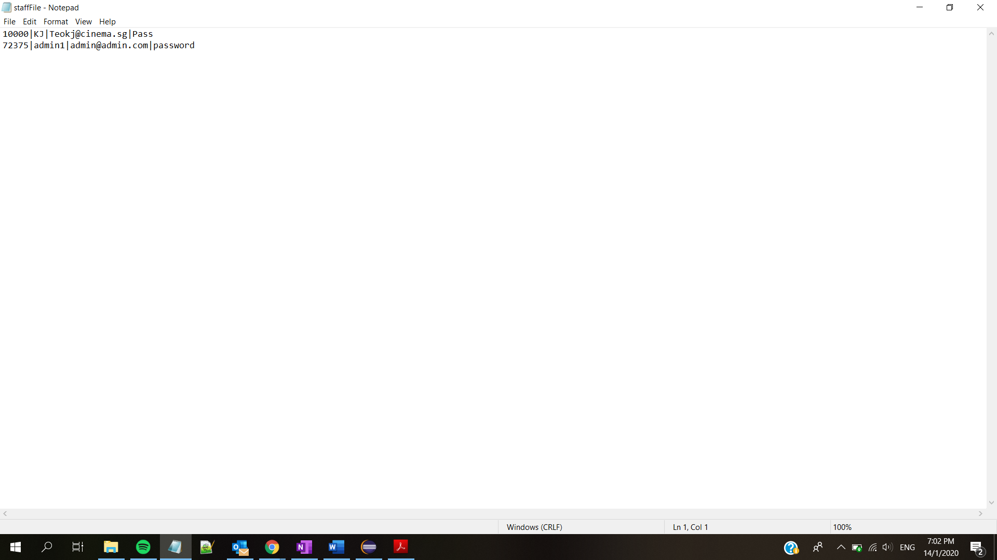Click scroll down arrow of vertical scrollbar
This screenshot has height=560, width=997.
tap(991, 502)
